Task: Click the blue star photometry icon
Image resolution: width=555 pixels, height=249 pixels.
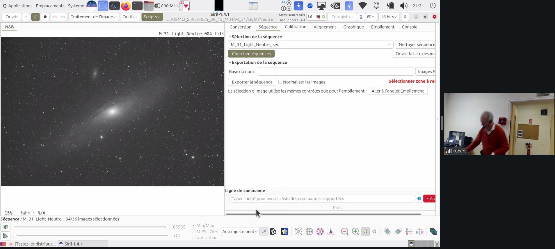Action: (x=284, y=232)
